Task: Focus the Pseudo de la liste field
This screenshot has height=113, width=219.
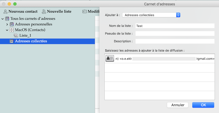Action: tap(175, 34)
